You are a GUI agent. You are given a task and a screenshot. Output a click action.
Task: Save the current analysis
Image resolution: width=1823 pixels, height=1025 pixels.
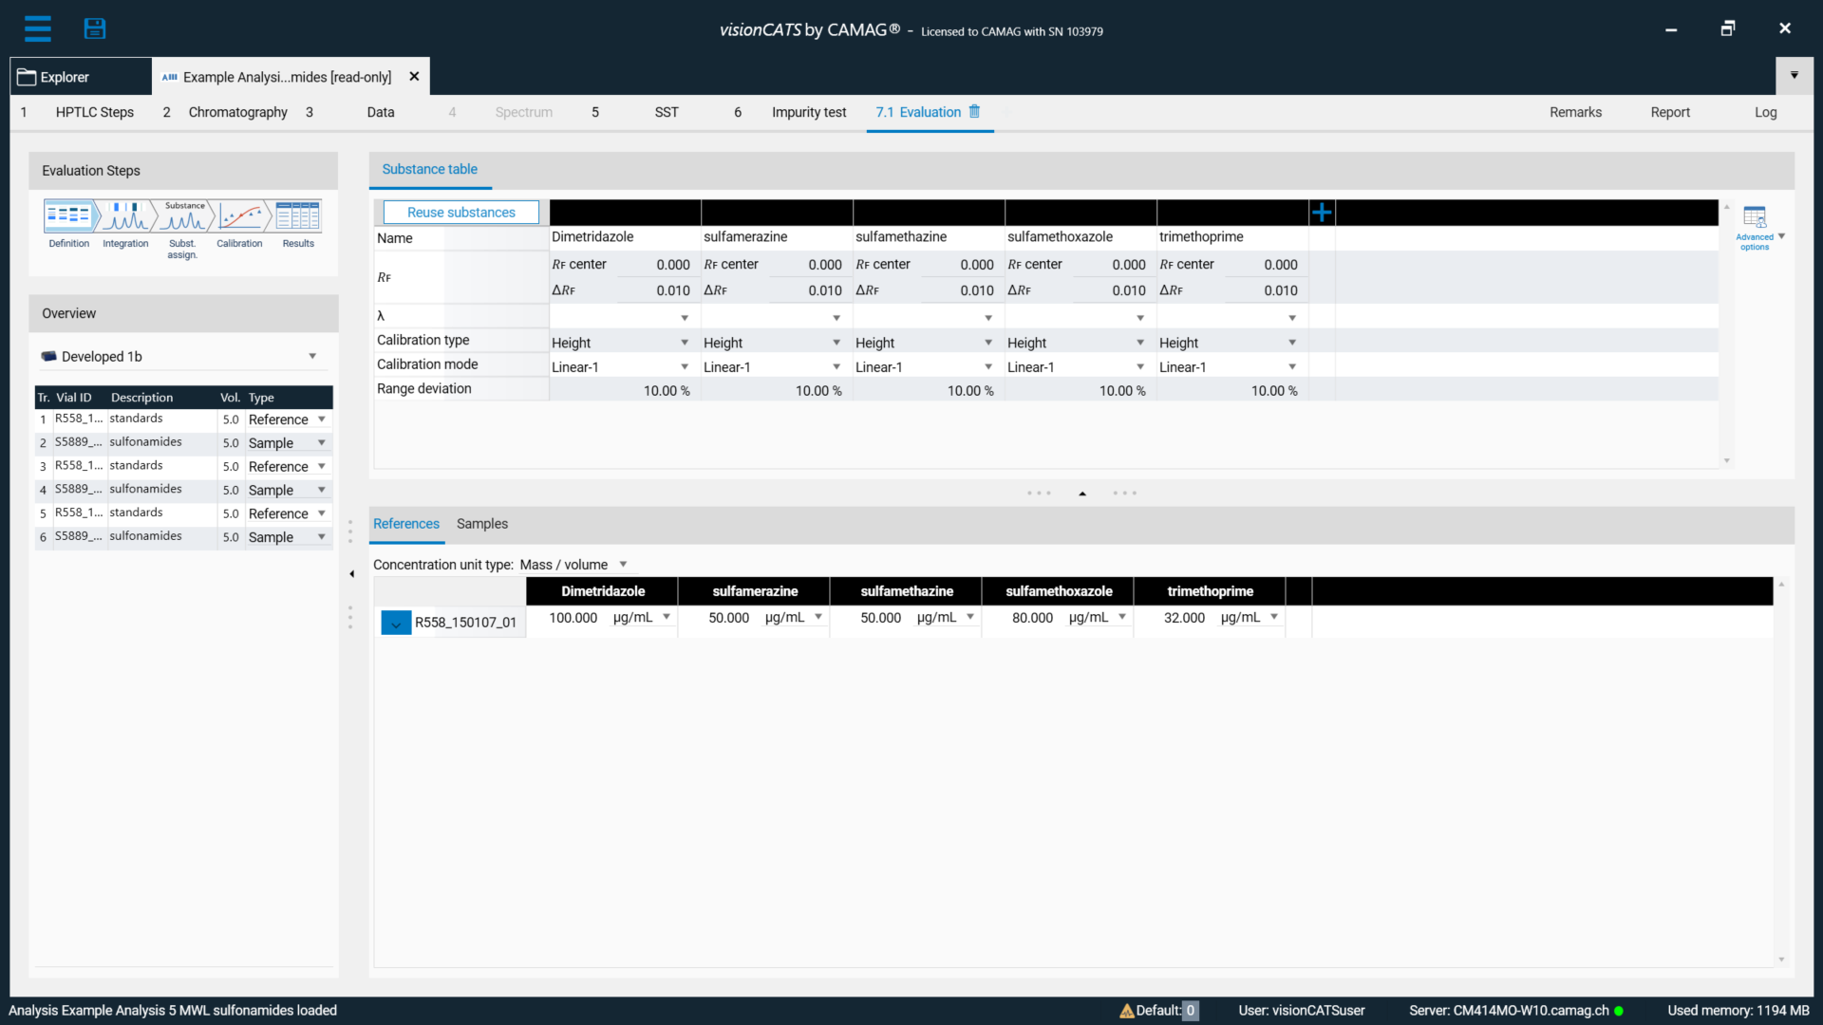point(95,28)
